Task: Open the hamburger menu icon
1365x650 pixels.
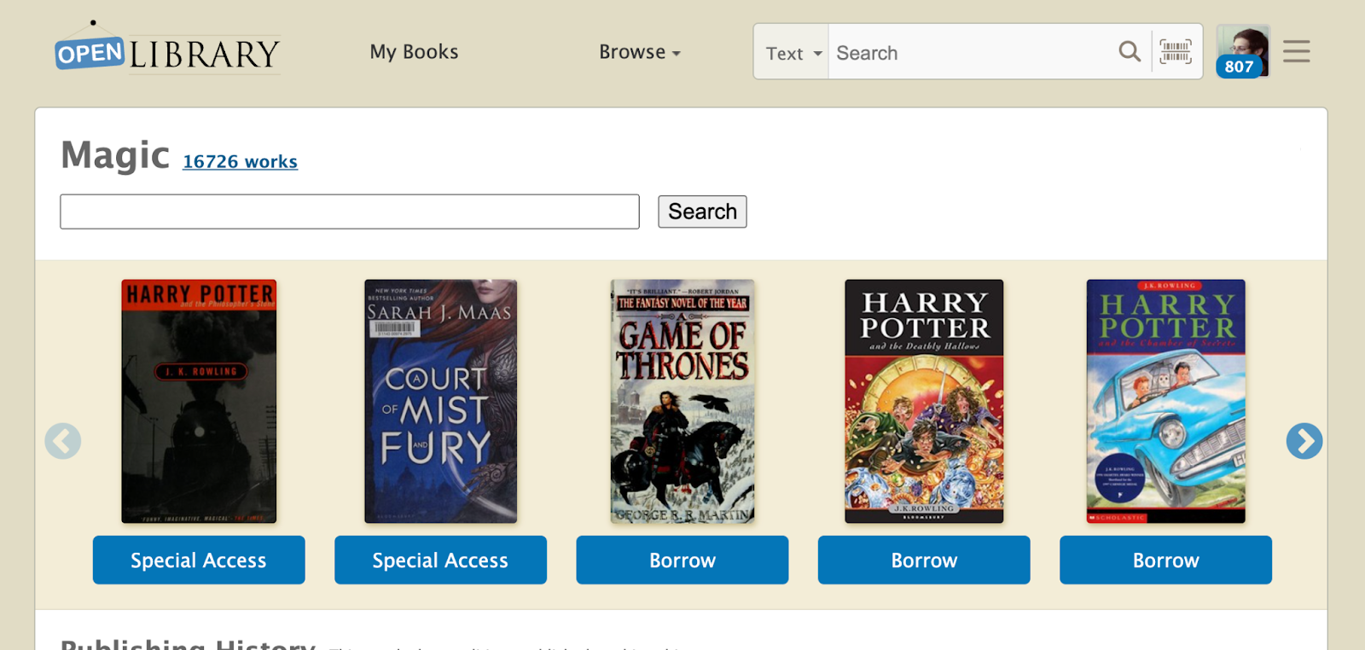Action: tap(1296, 52)
